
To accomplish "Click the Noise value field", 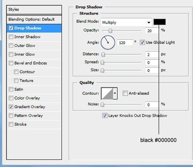I will 152,105.
